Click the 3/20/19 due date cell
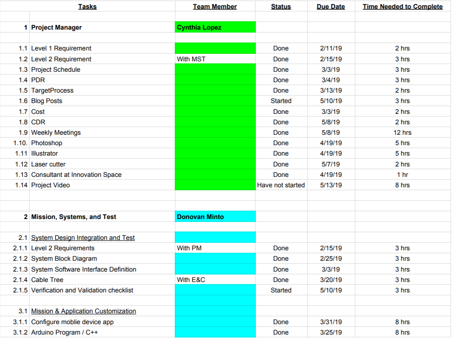The height and width of the screenshot is (340, 453). click(330, 280)
